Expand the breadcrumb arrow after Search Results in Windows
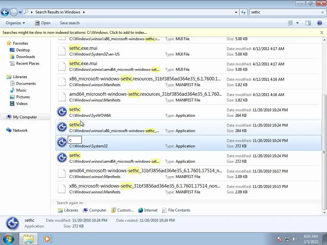The image size is (327, 245). coord(84,12)
